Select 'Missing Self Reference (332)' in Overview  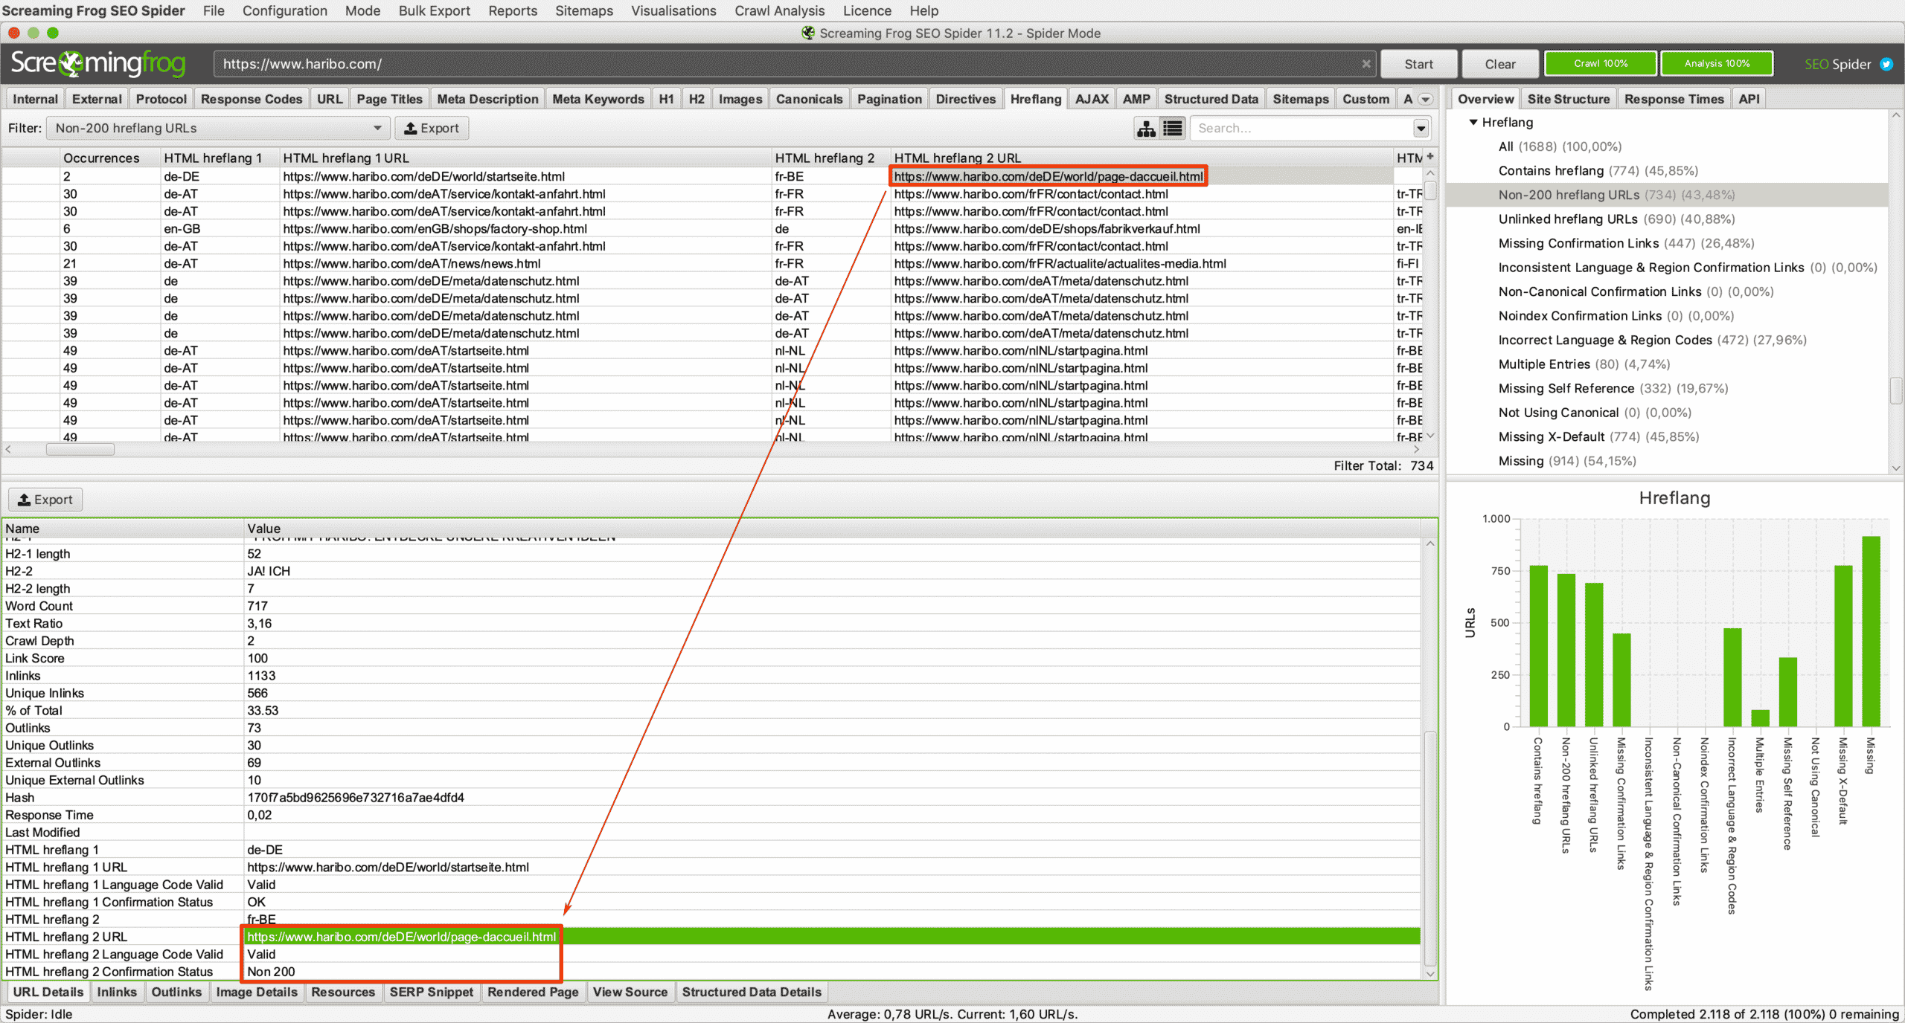pos(1613,388)
